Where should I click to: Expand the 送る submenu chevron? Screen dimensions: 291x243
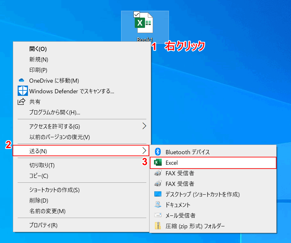tap(144, 151)
